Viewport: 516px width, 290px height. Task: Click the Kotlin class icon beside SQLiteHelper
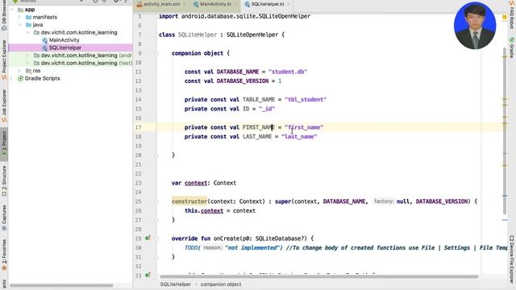point(45,48)
